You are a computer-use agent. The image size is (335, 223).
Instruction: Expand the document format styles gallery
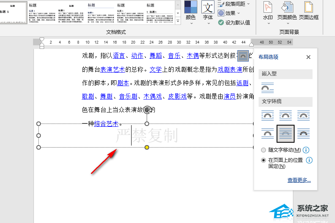[x=178, y=21]
